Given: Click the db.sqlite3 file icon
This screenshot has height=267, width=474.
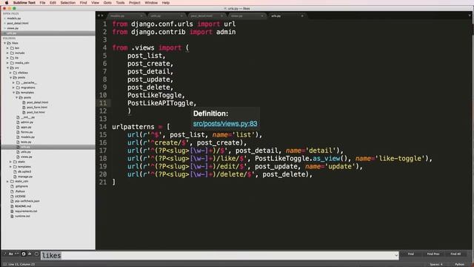Looking at the screenshot, I should (15, 171).
